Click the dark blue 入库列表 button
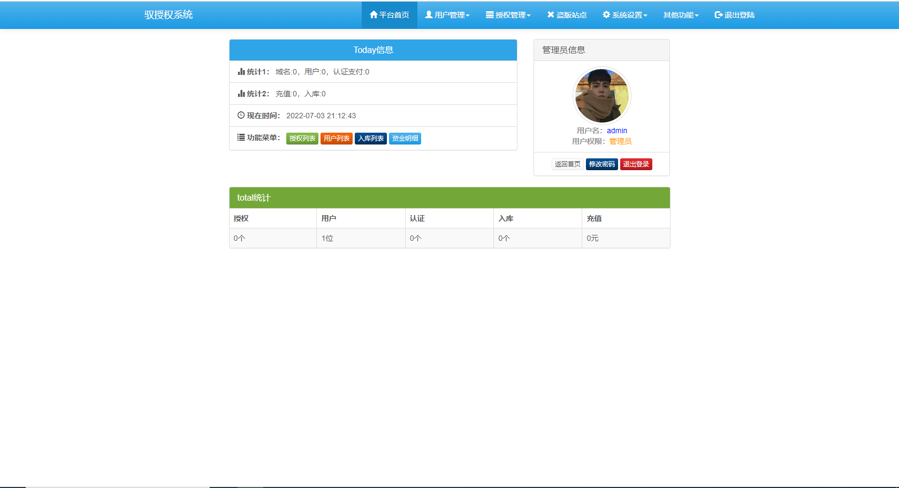Image resolution: width=899 pixels, height=488 pixels. (371, 139)
